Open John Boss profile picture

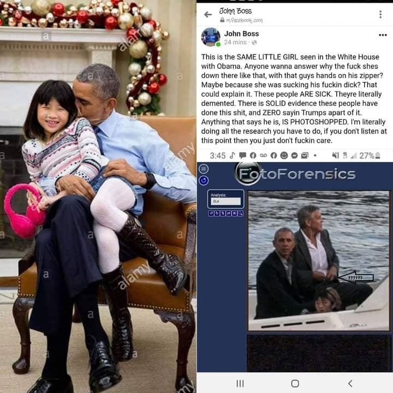click(211, 37)
